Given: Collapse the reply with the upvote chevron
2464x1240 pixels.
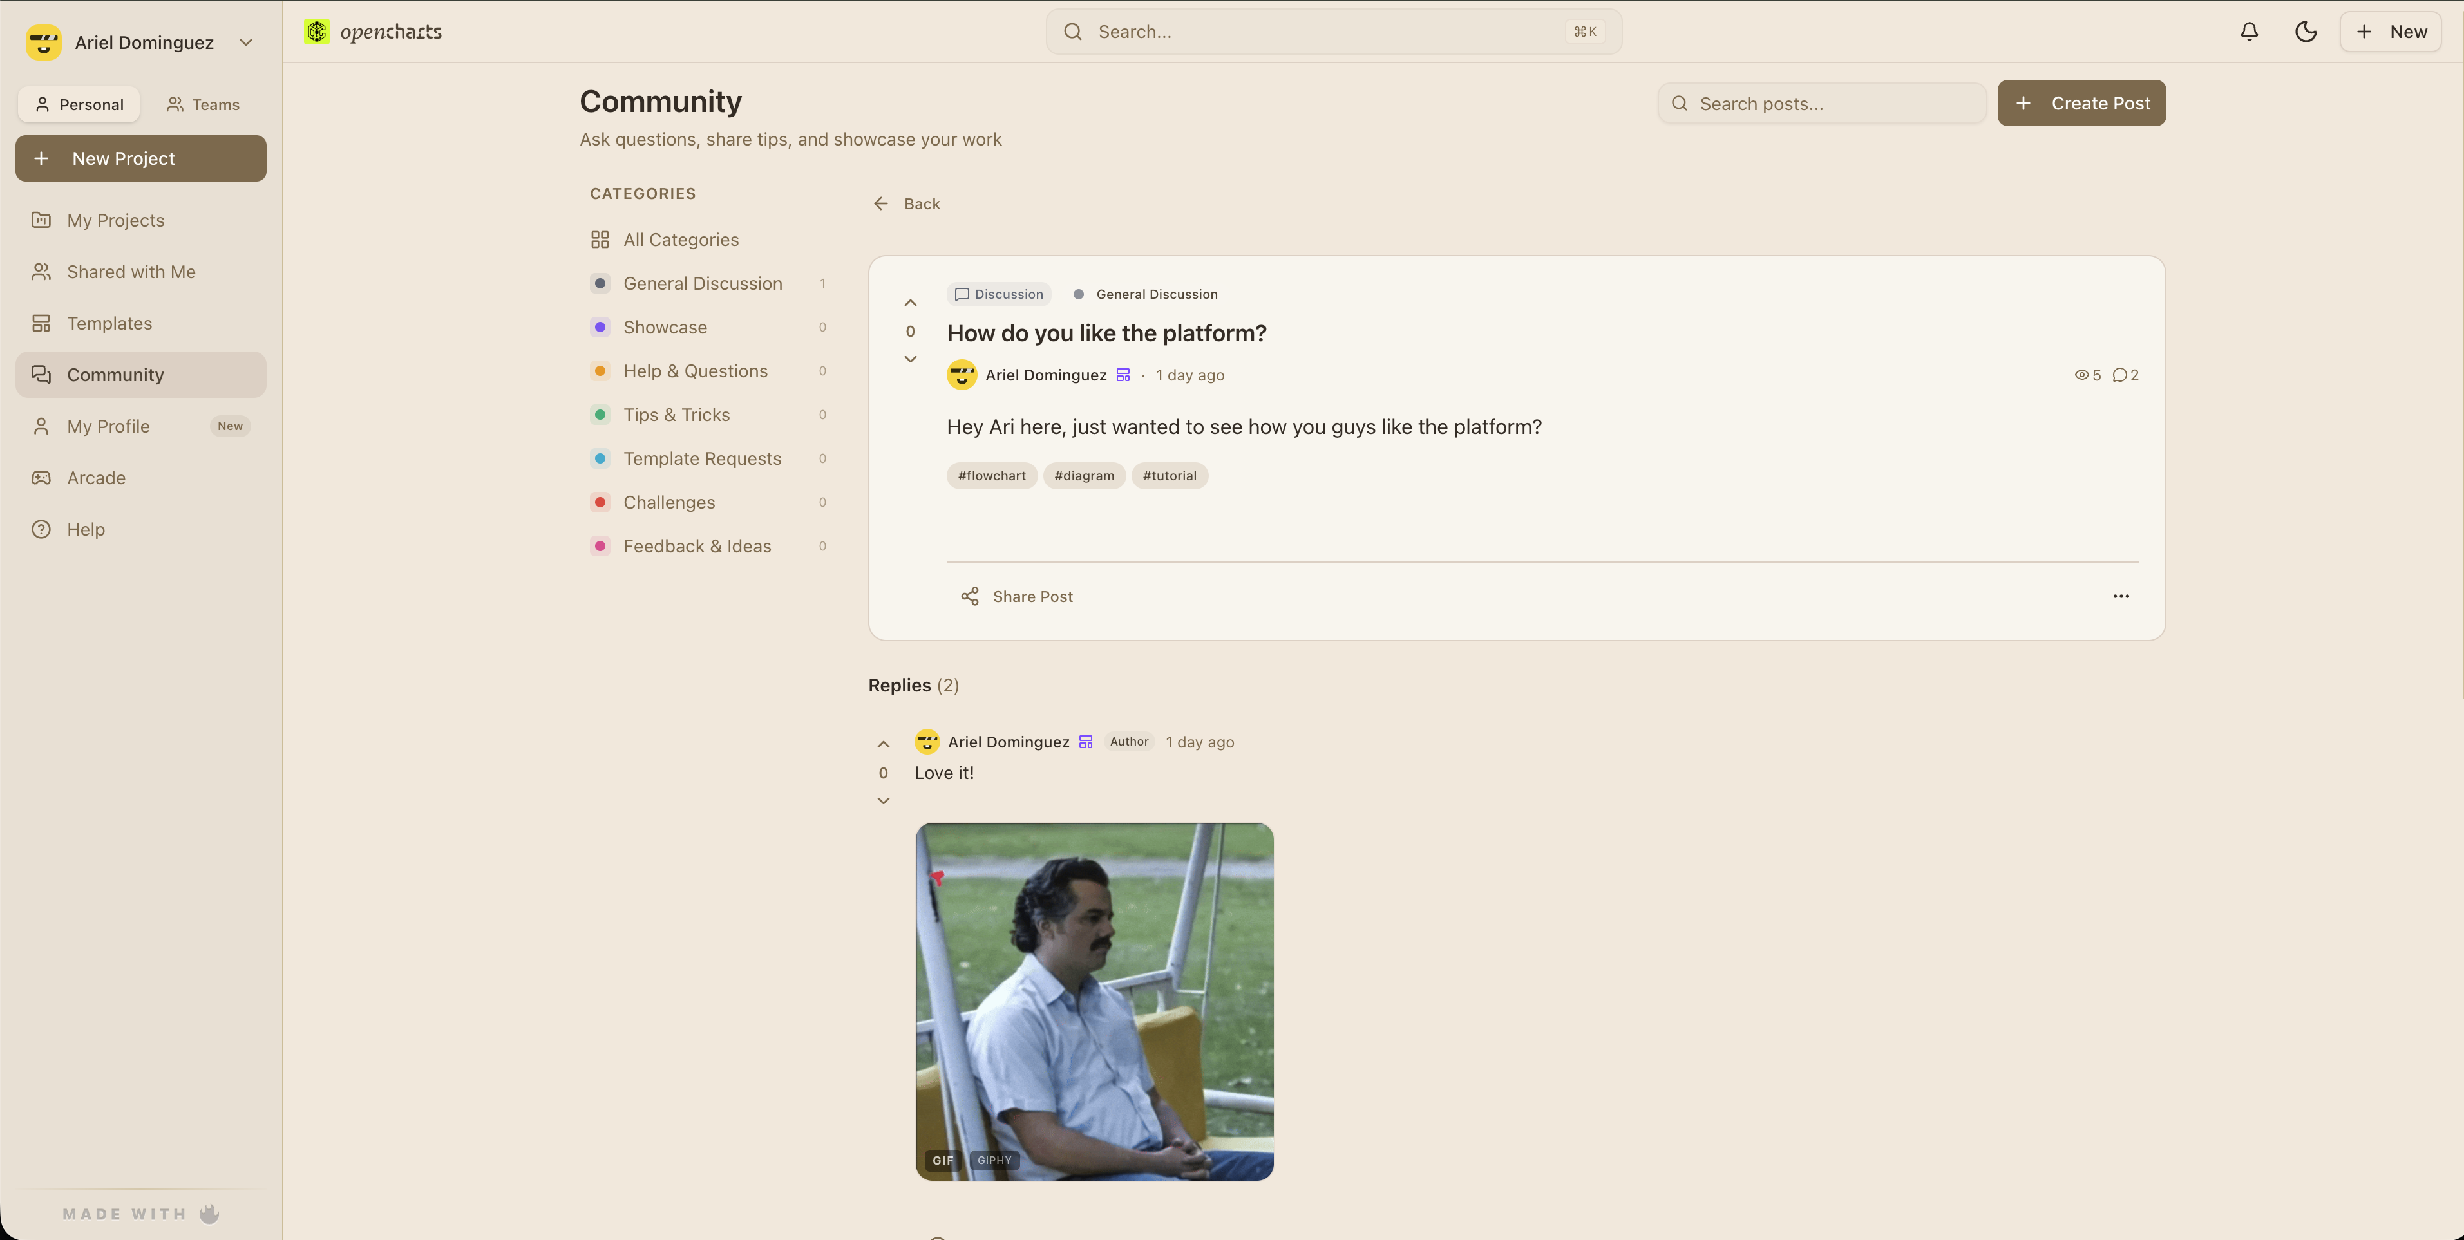Looking at the screenshot, I should coord(883,743).
